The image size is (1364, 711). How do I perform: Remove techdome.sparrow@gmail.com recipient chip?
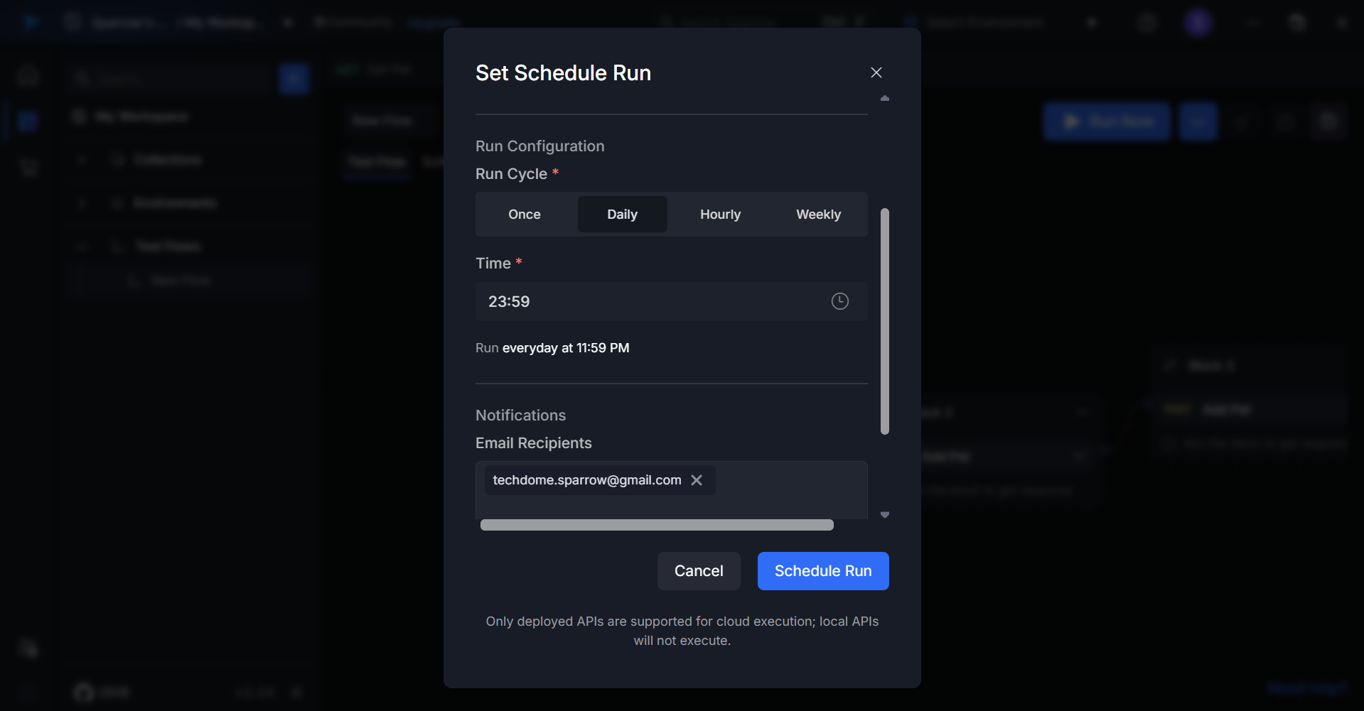pyautogui.click(x=697, y=480)
